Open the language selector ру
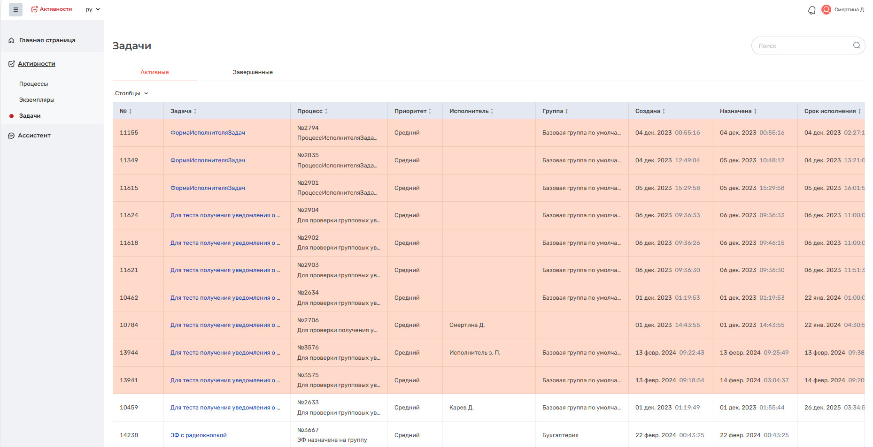Screen dimensions: 873x447 pos(93,9)
